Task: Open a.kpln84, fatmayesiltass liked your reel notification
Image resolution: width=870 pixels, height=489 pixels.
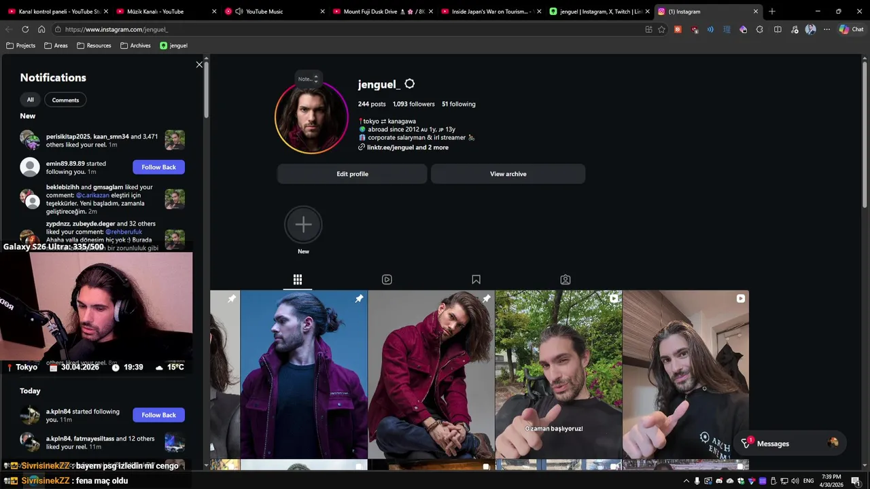Action: (x=102, y=443)
